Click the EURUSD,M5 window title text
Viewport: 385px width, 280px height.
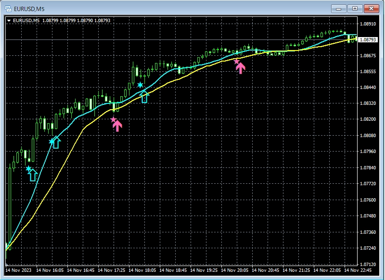pos(30,8)
